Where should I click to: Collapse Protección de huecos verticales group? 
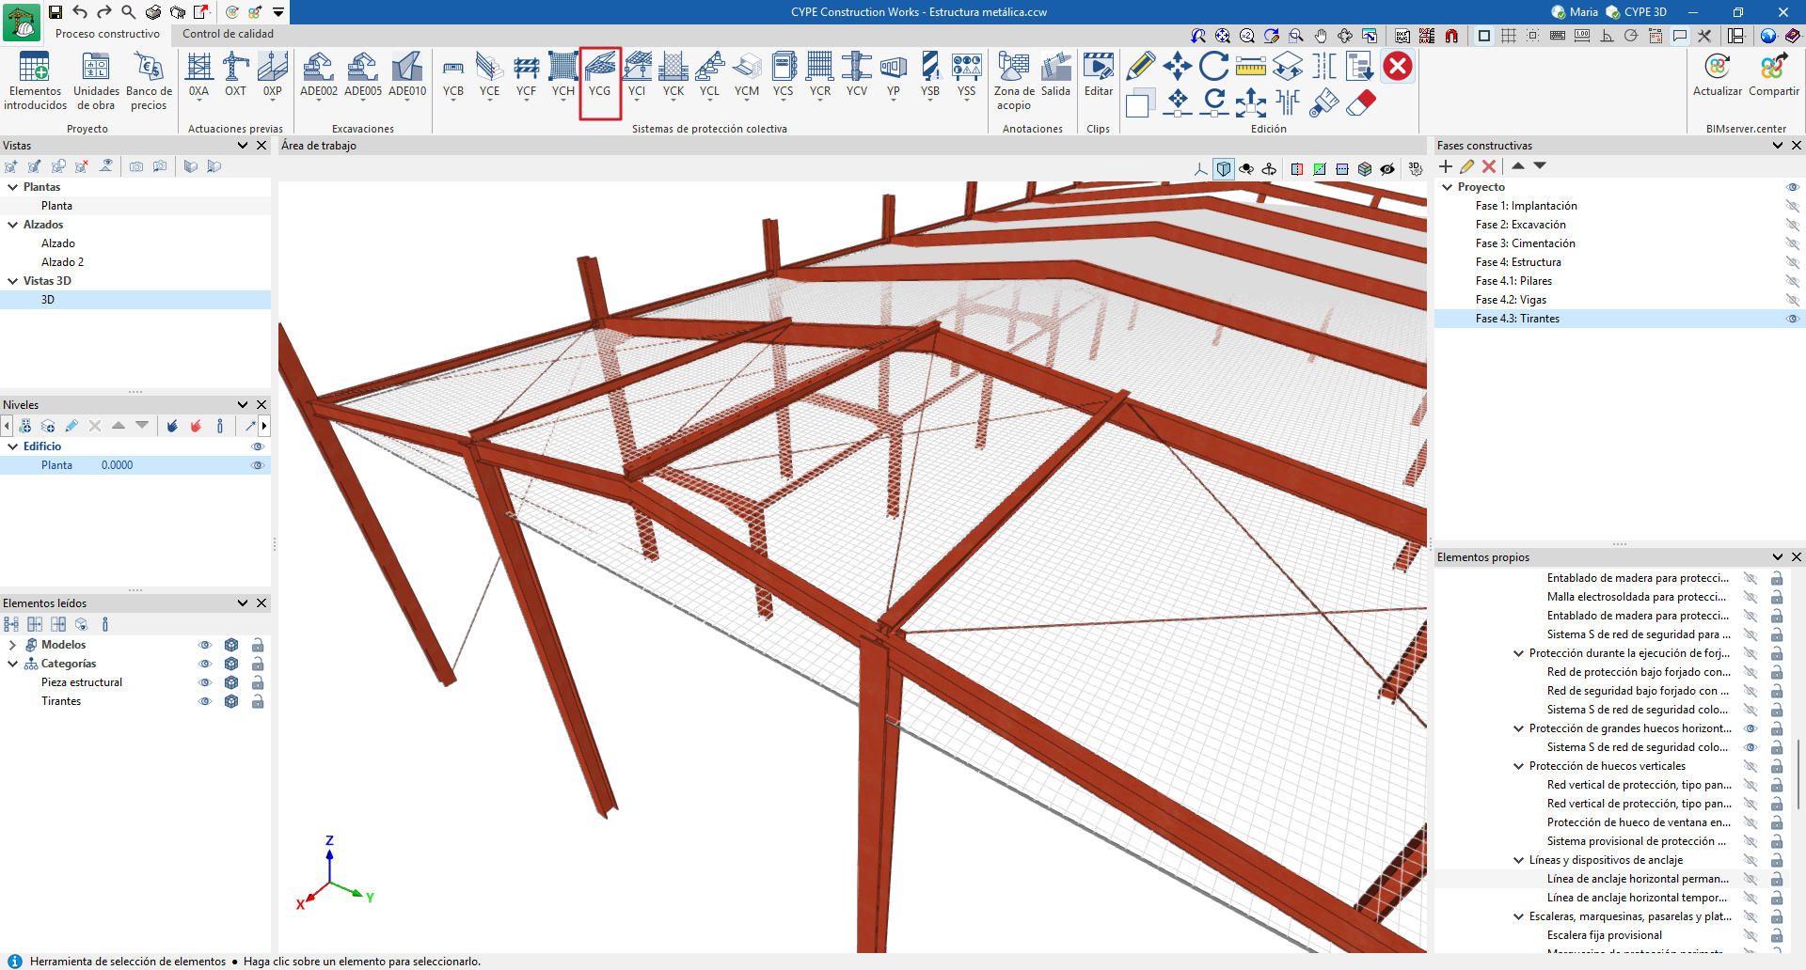1518,766
